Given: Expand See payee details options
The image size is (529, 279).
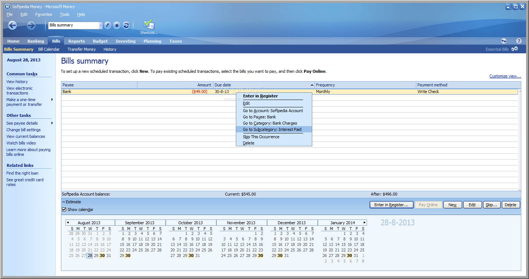Looking at the screenshot, I should point(52,123).
